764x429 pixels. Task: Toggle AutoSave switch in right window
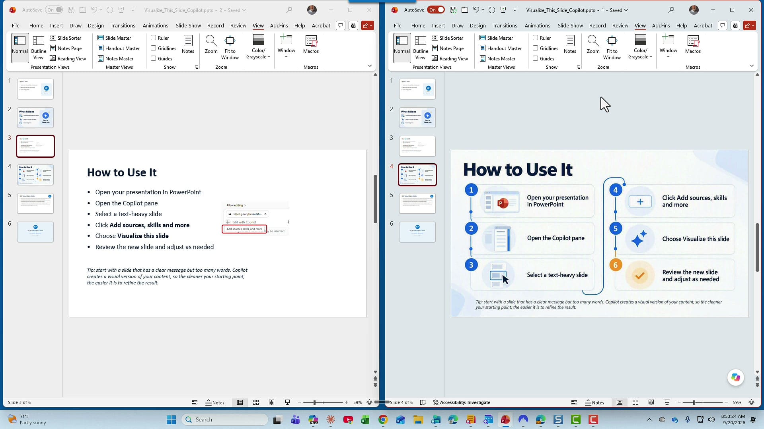click(x=436, y=10)
